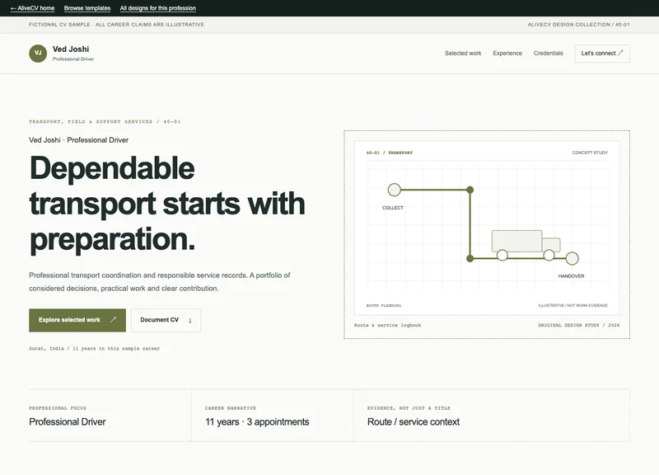The width and height of the screenshot is (659, 475).
Task: Click the Let's connect button
Action: pos(602,54)
